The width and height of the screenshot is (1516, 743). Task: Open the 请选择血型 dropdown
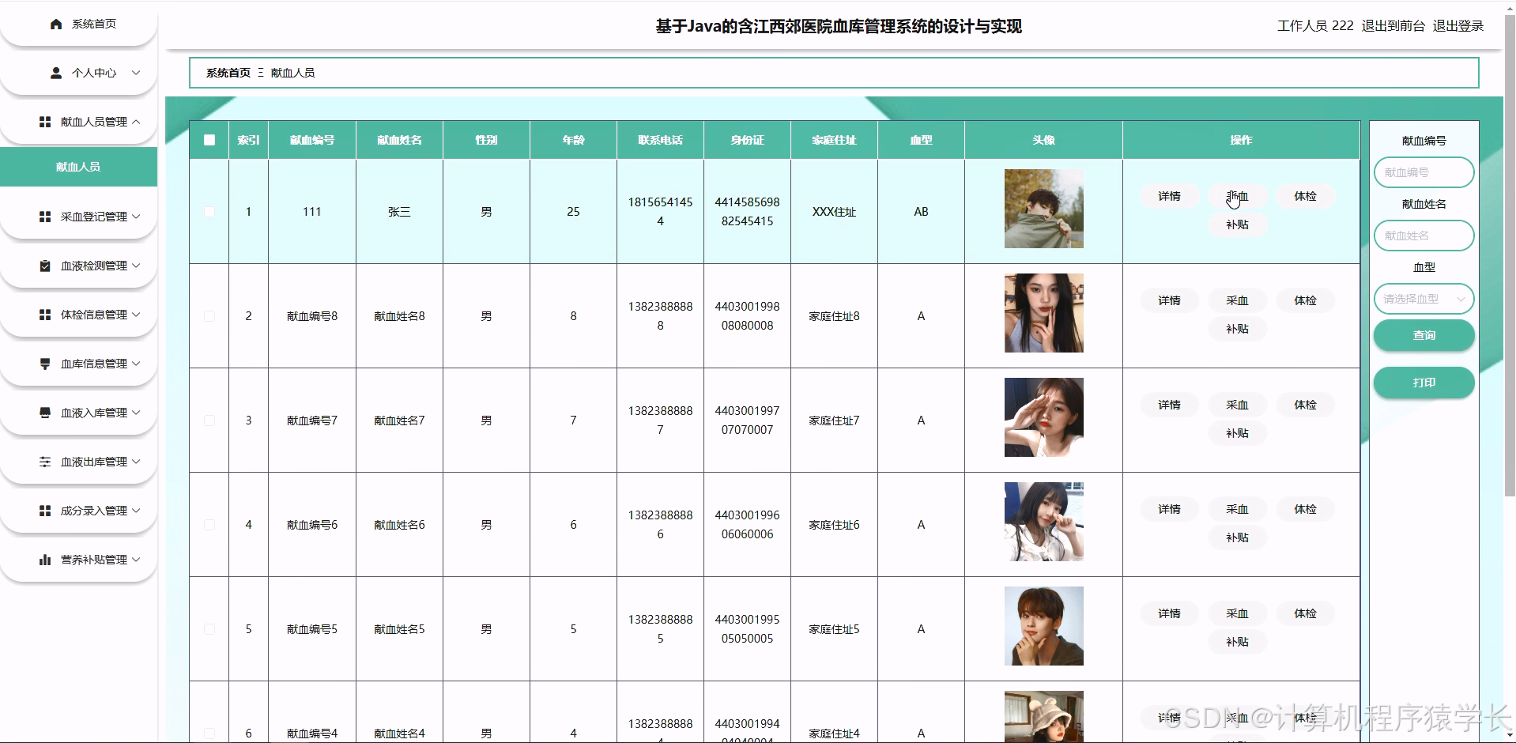click(x=1424, y=299)
